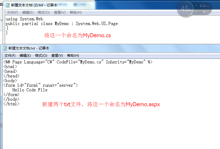Open 帮助(H) menu in lower Notepad window
Screen dimensions: 220x149
[x=73, y=56]
